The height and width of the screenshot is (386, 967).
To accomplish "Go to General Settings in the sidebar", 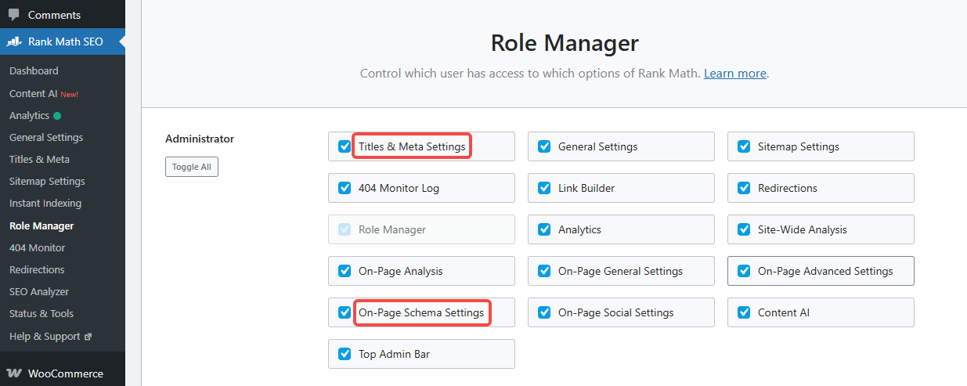I will pyautogui.click(x=46, y=137).
